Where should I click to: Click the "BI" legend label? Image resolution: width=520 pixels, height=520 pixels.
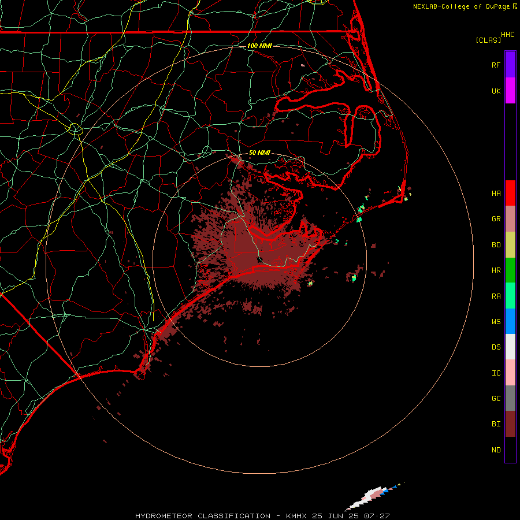[496, 424]
